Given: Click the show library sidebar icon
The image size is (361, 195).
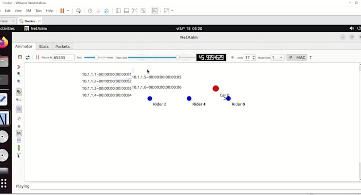Looking at the screenshot, I should (x=118, y=11).
